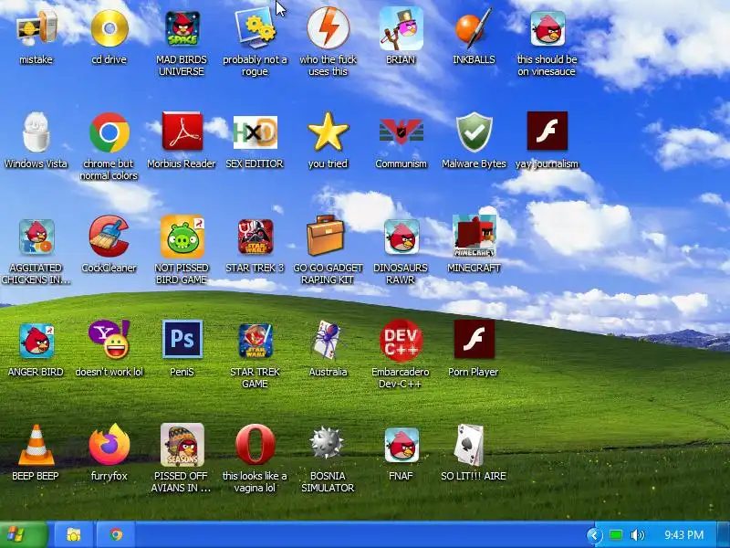This screenshot has width=730, height=548.
Task: Open the 'yay journalism' Flash icon
Action: (547, 131)
